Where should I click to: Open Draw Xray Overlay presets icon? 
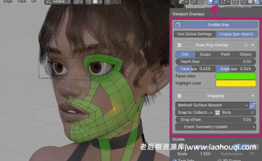[x=246, y=45]
